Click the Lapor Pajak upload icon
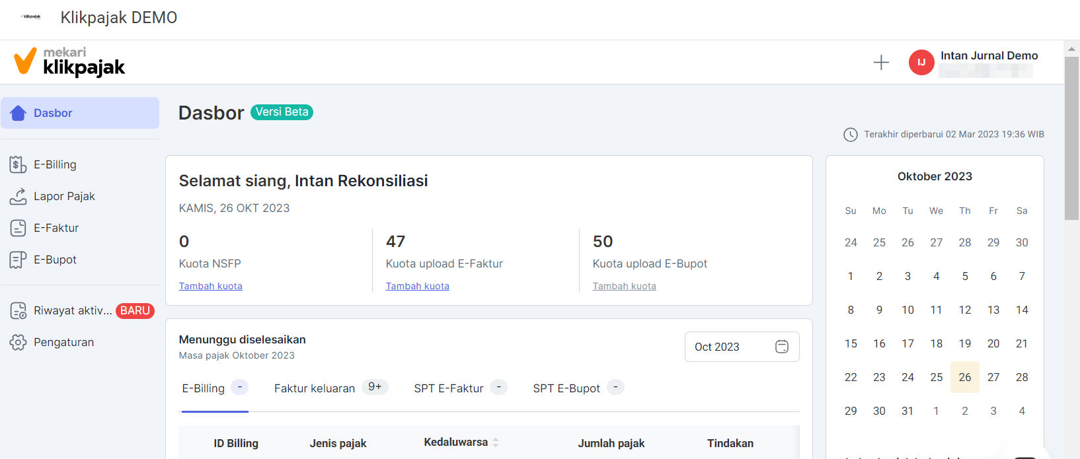This screenshot has width=1080, height=459. point(18,196)
